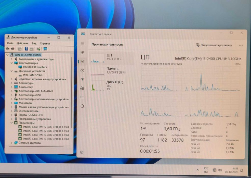Viewport: 251px width, 178px height.
Task: Open notifications bell on taskbar
Action: coord(242,170)
